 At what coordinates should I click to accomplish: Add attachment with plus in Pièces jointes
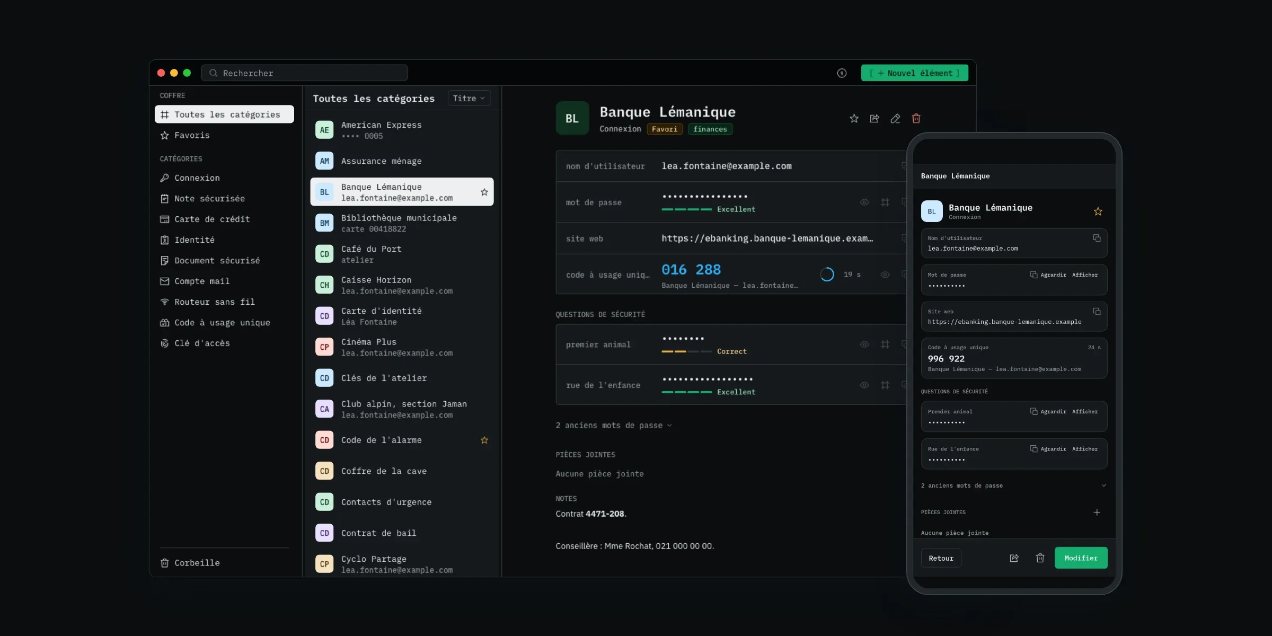click(1097, 512)
